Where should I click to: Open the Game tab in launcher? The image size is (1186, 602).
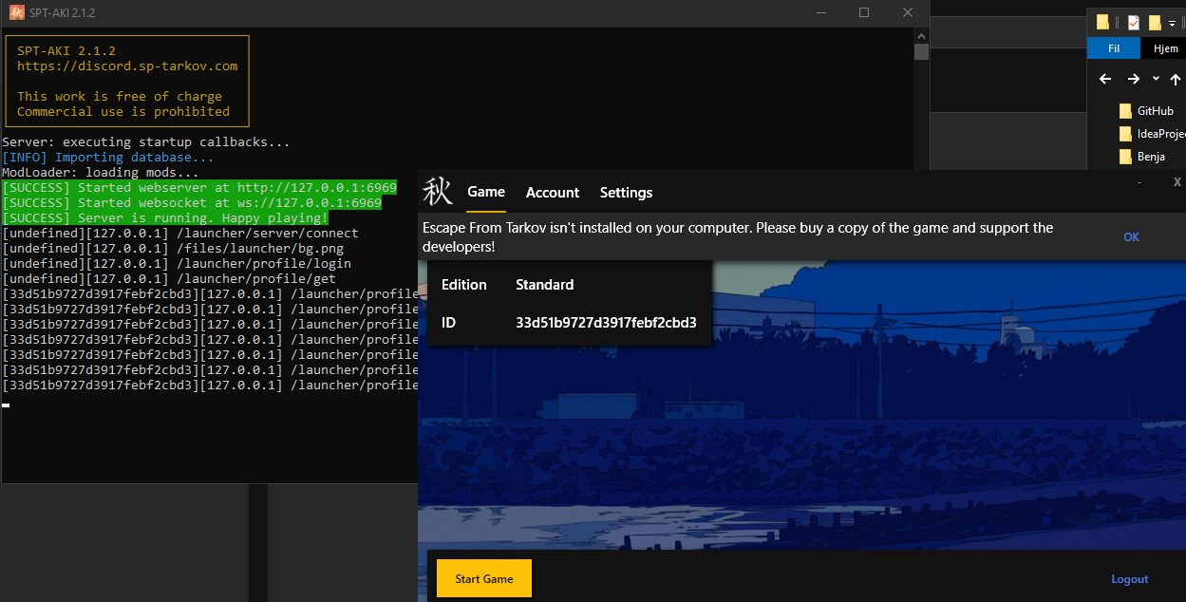point(486,192)
